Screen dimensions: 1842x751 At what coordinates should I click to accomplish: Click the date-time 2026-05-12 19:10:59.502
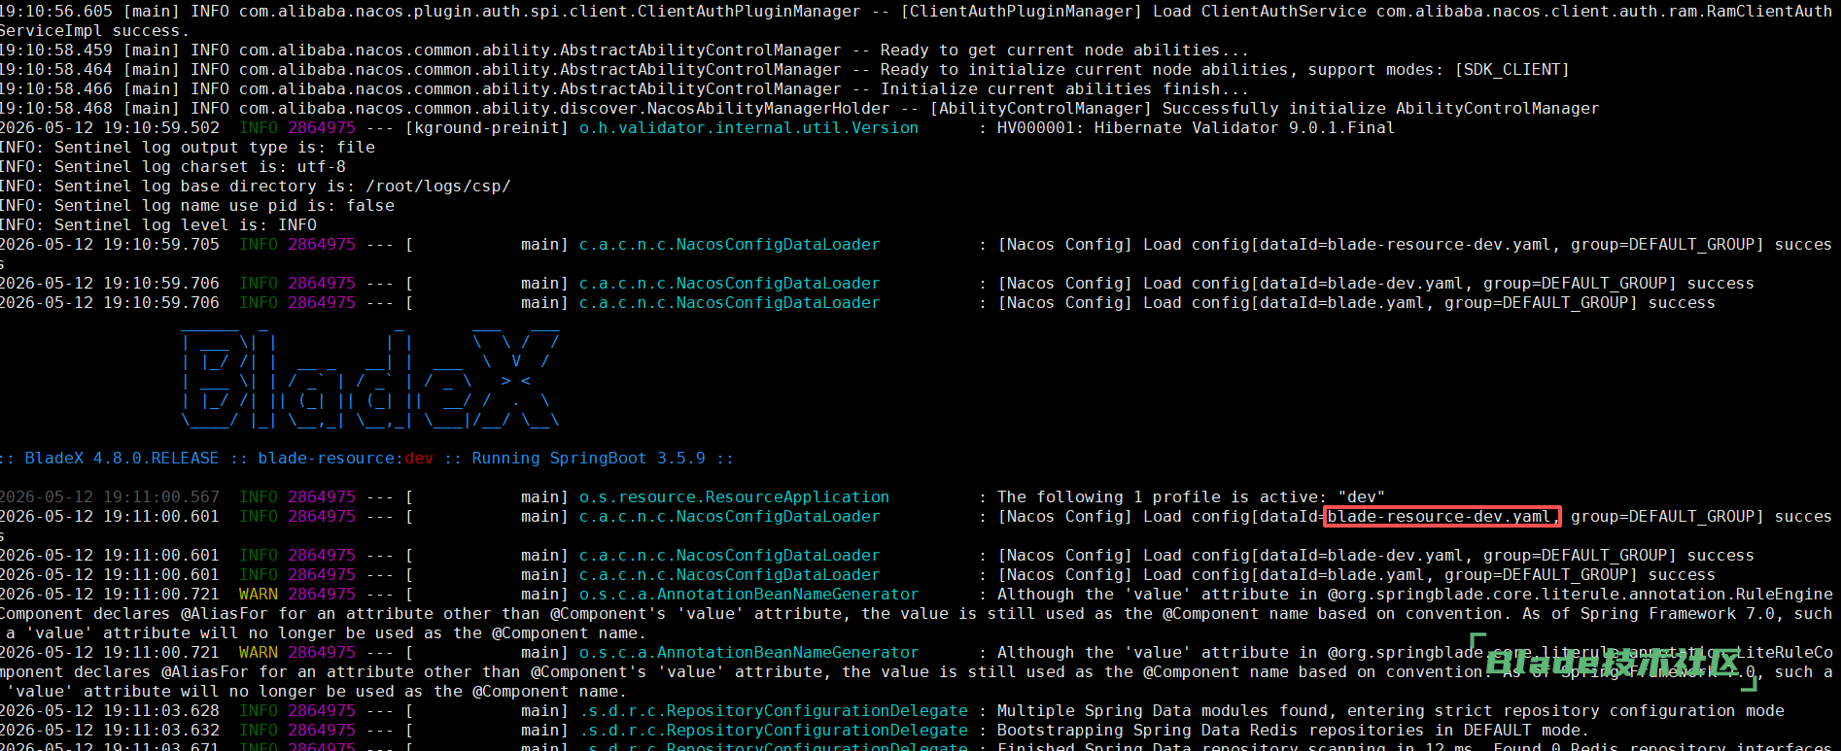pyautogui.click(x=110, y=128)
